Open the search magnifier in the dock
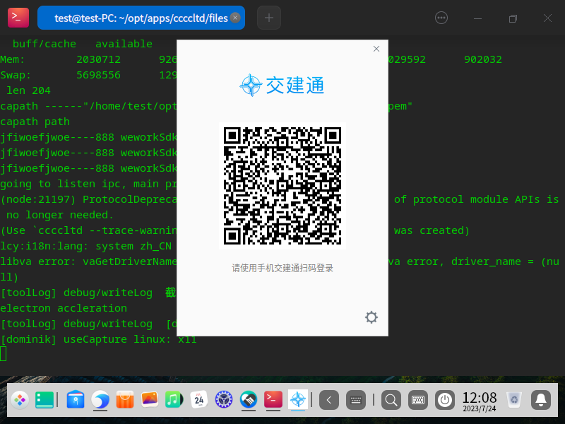 point(391,400)
